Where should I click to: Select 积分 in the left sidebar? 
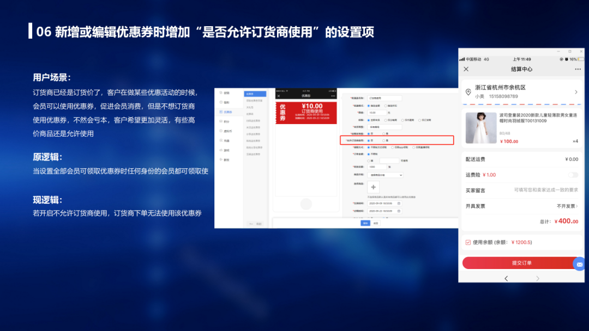[x=226, y=121]
